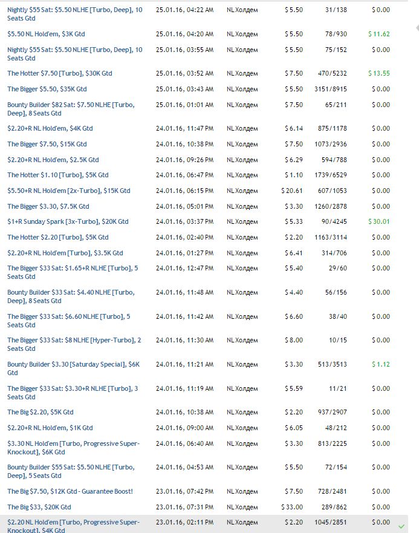Open The Big $7.50 Guarantee Boost tournament
The height and width of the screenshot is (533, 419).
pyautogui.click(x=70, y=491)
